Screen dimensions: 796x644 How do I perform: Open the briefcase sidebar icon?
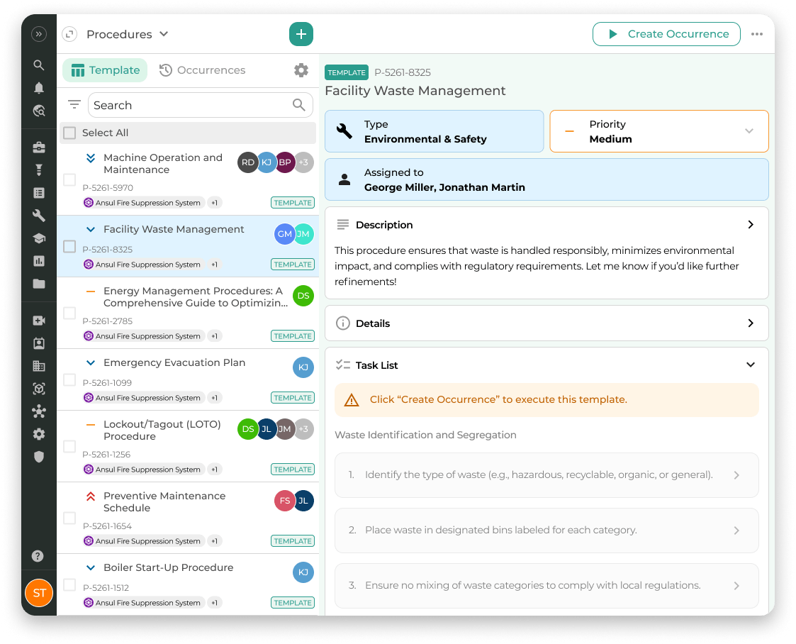(x=38, y=148)
